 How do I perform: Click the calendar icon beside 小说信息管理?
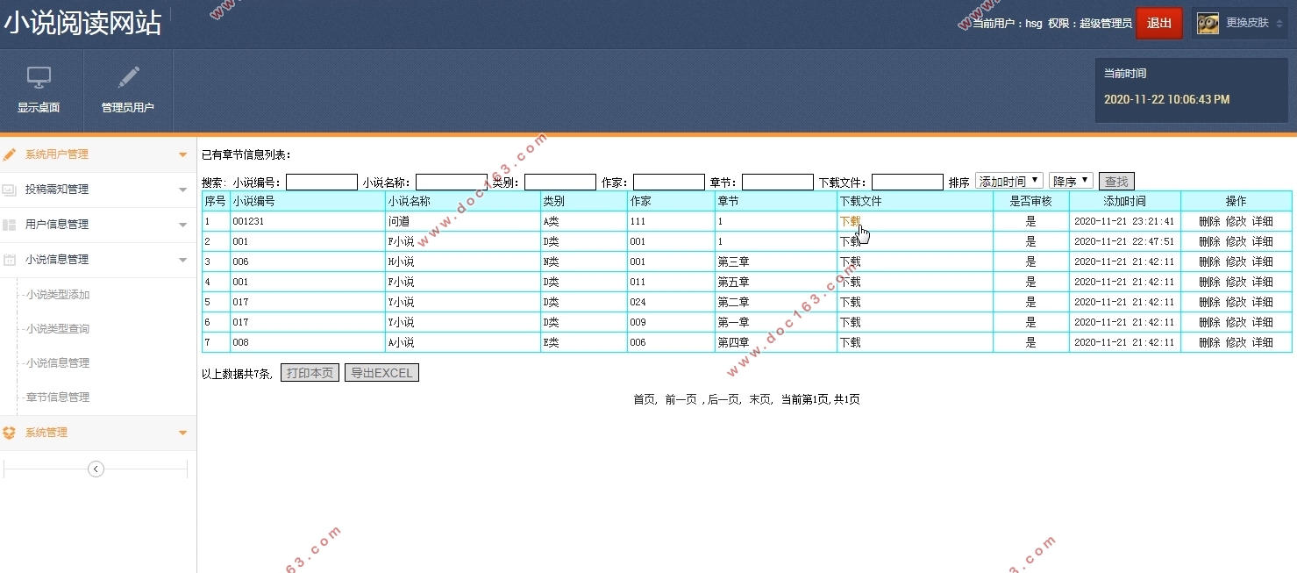pyautogui.click(x=10, y=260)
